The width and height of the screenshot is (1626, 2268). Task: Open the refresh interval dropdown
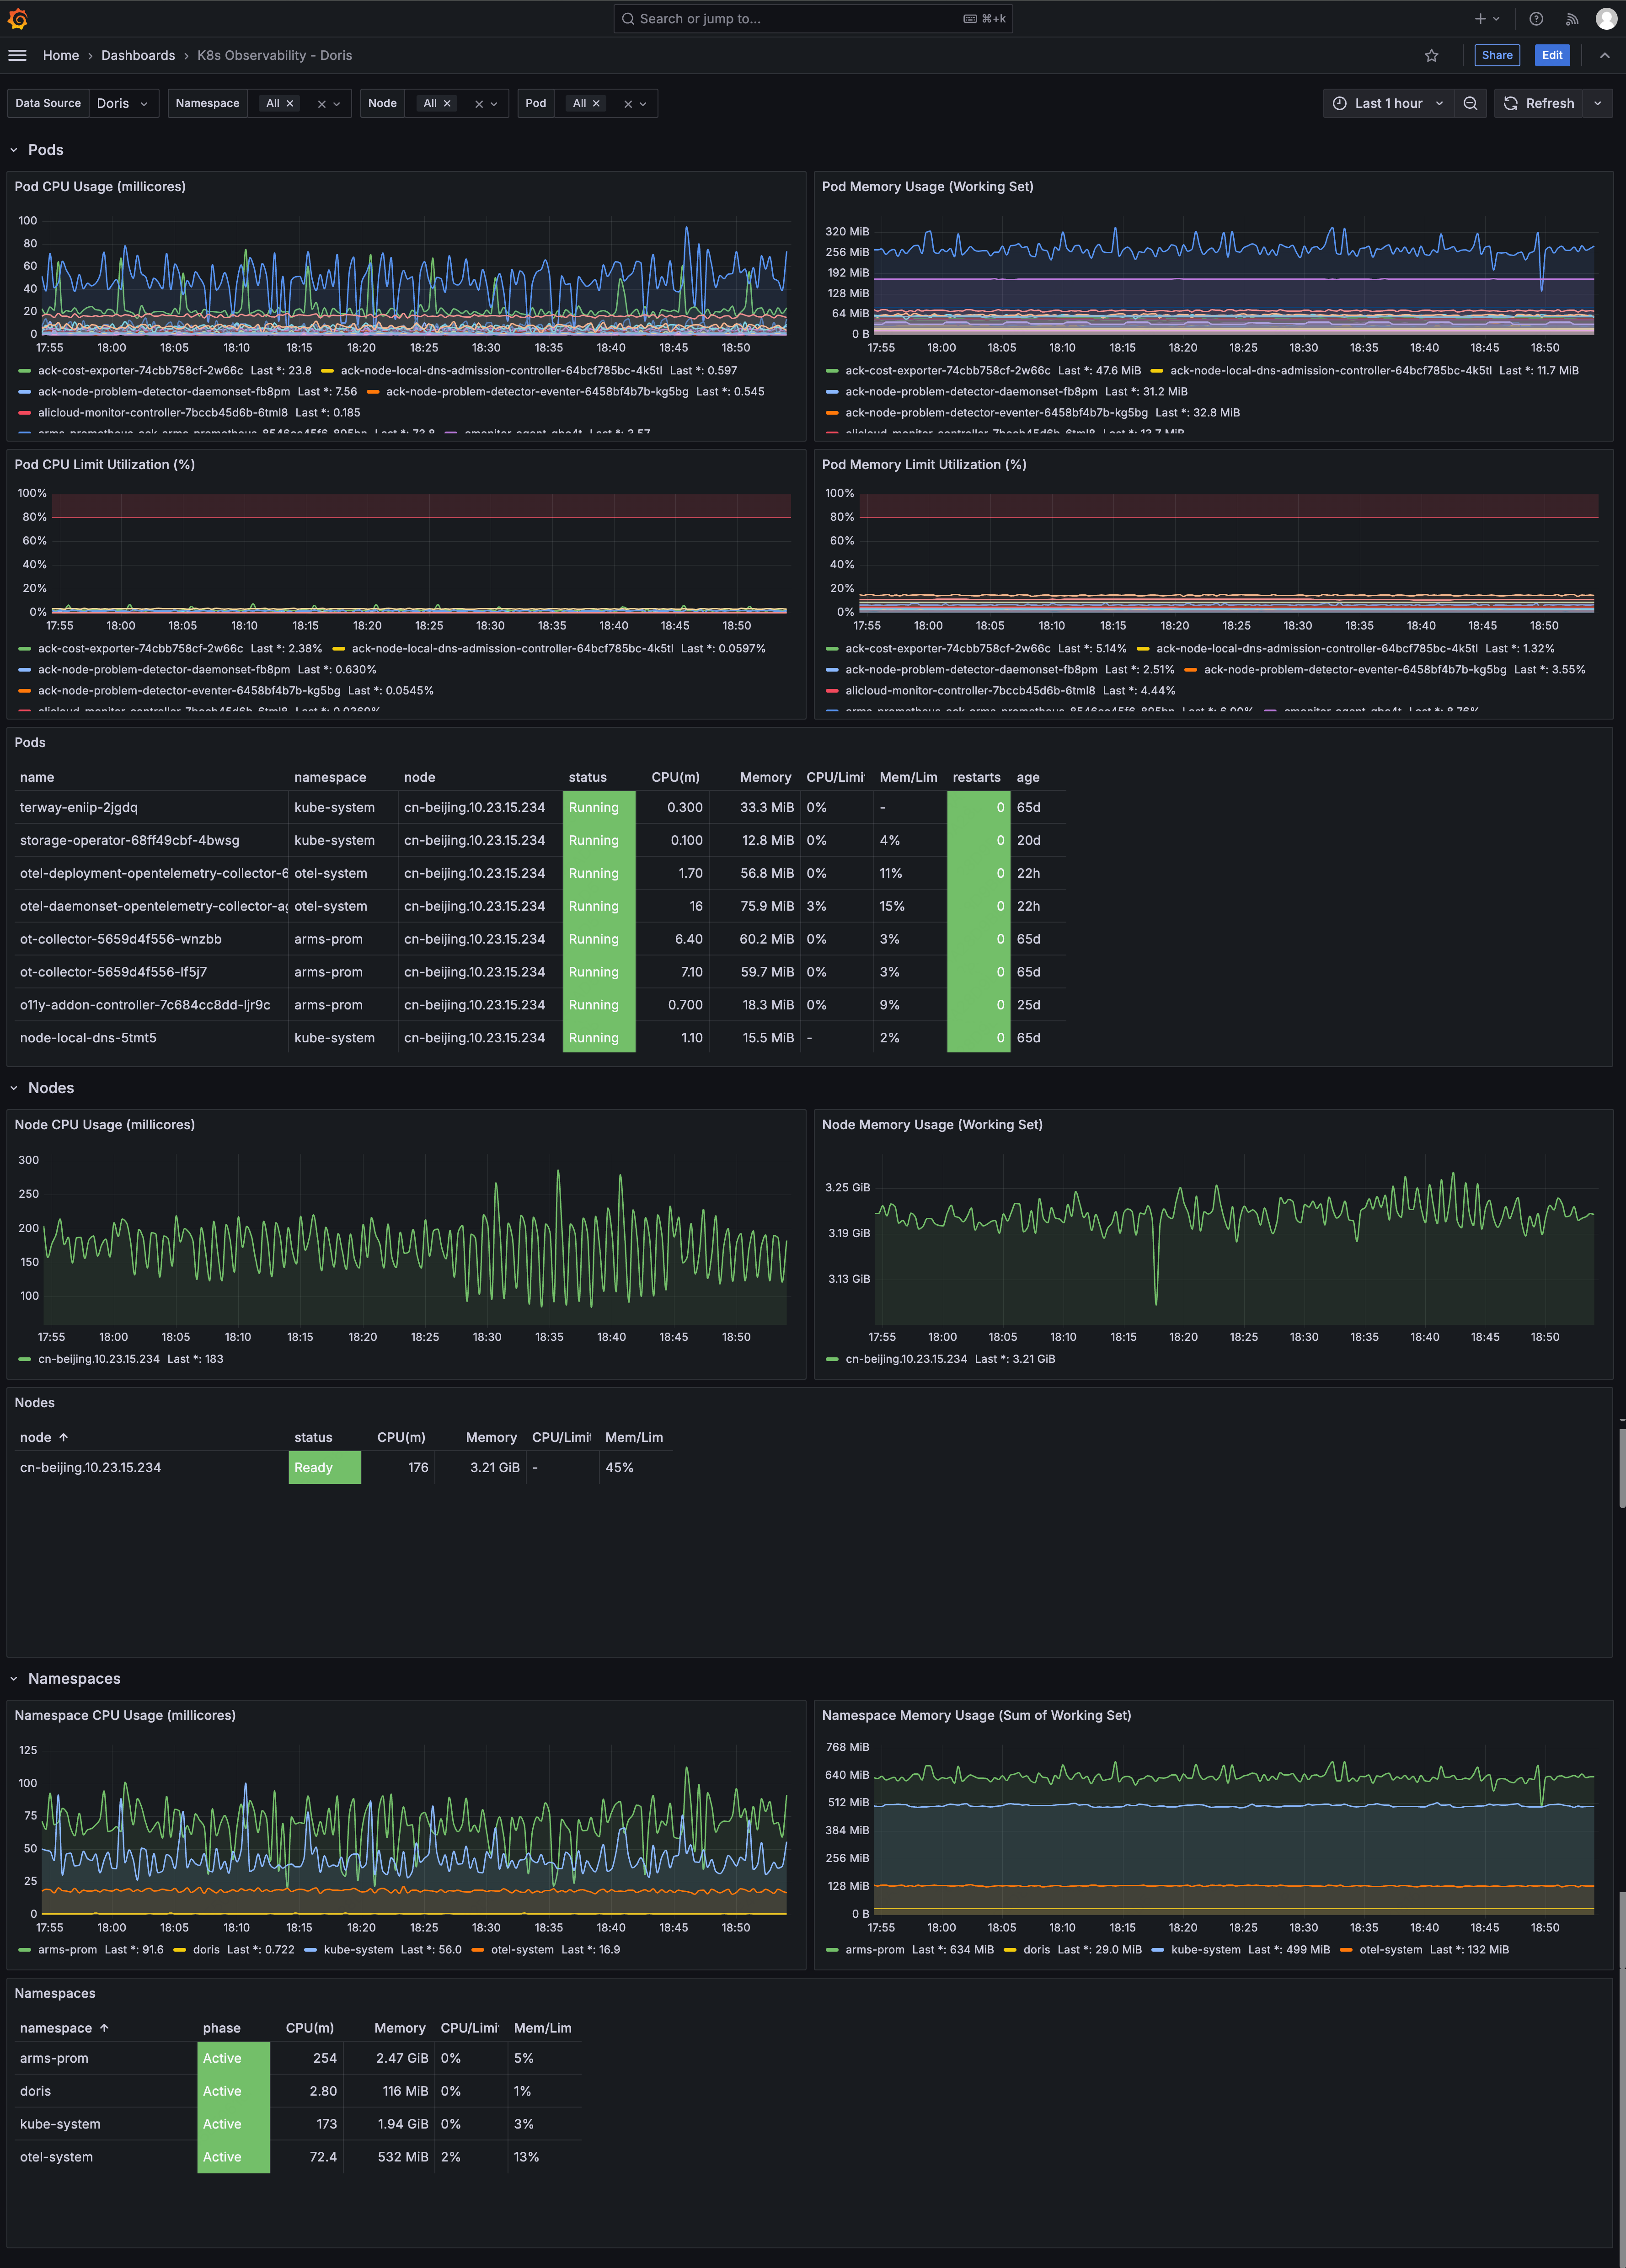[1597, 103]
